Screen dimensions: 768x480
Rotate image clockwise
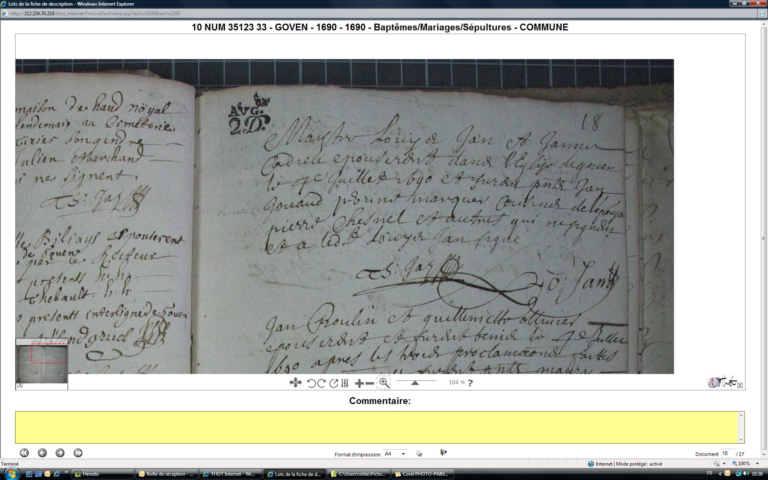pos(321,383)
